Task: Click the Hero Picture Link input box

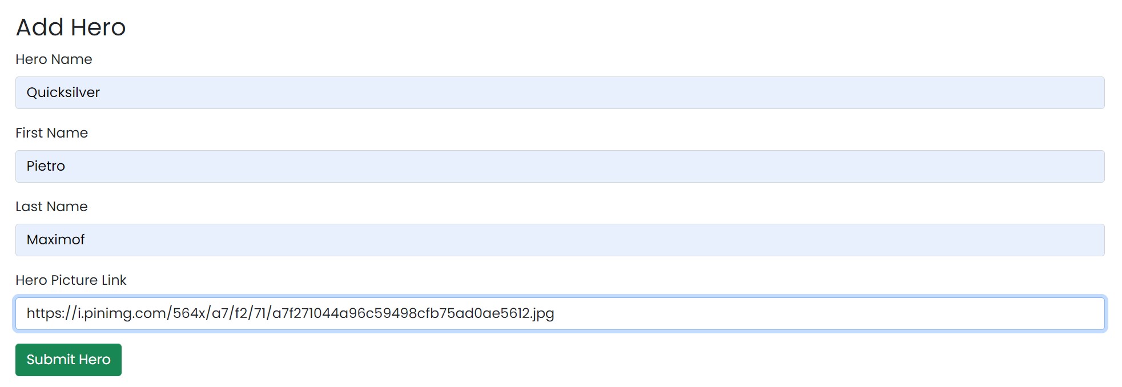Action: pyautogui.click(x=560, y=313)
